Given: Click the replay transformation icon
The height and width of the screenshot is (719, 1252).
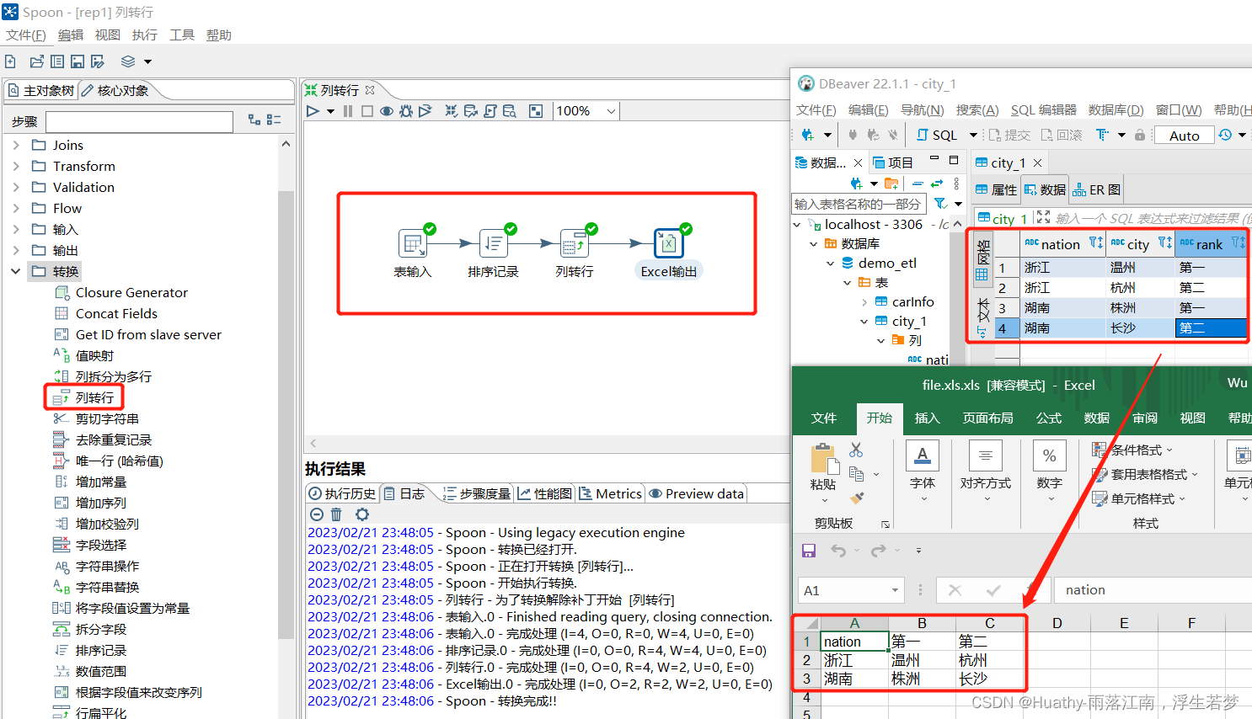Looking at the screenshot, I should pyautogui.click(x=425, y=111).
